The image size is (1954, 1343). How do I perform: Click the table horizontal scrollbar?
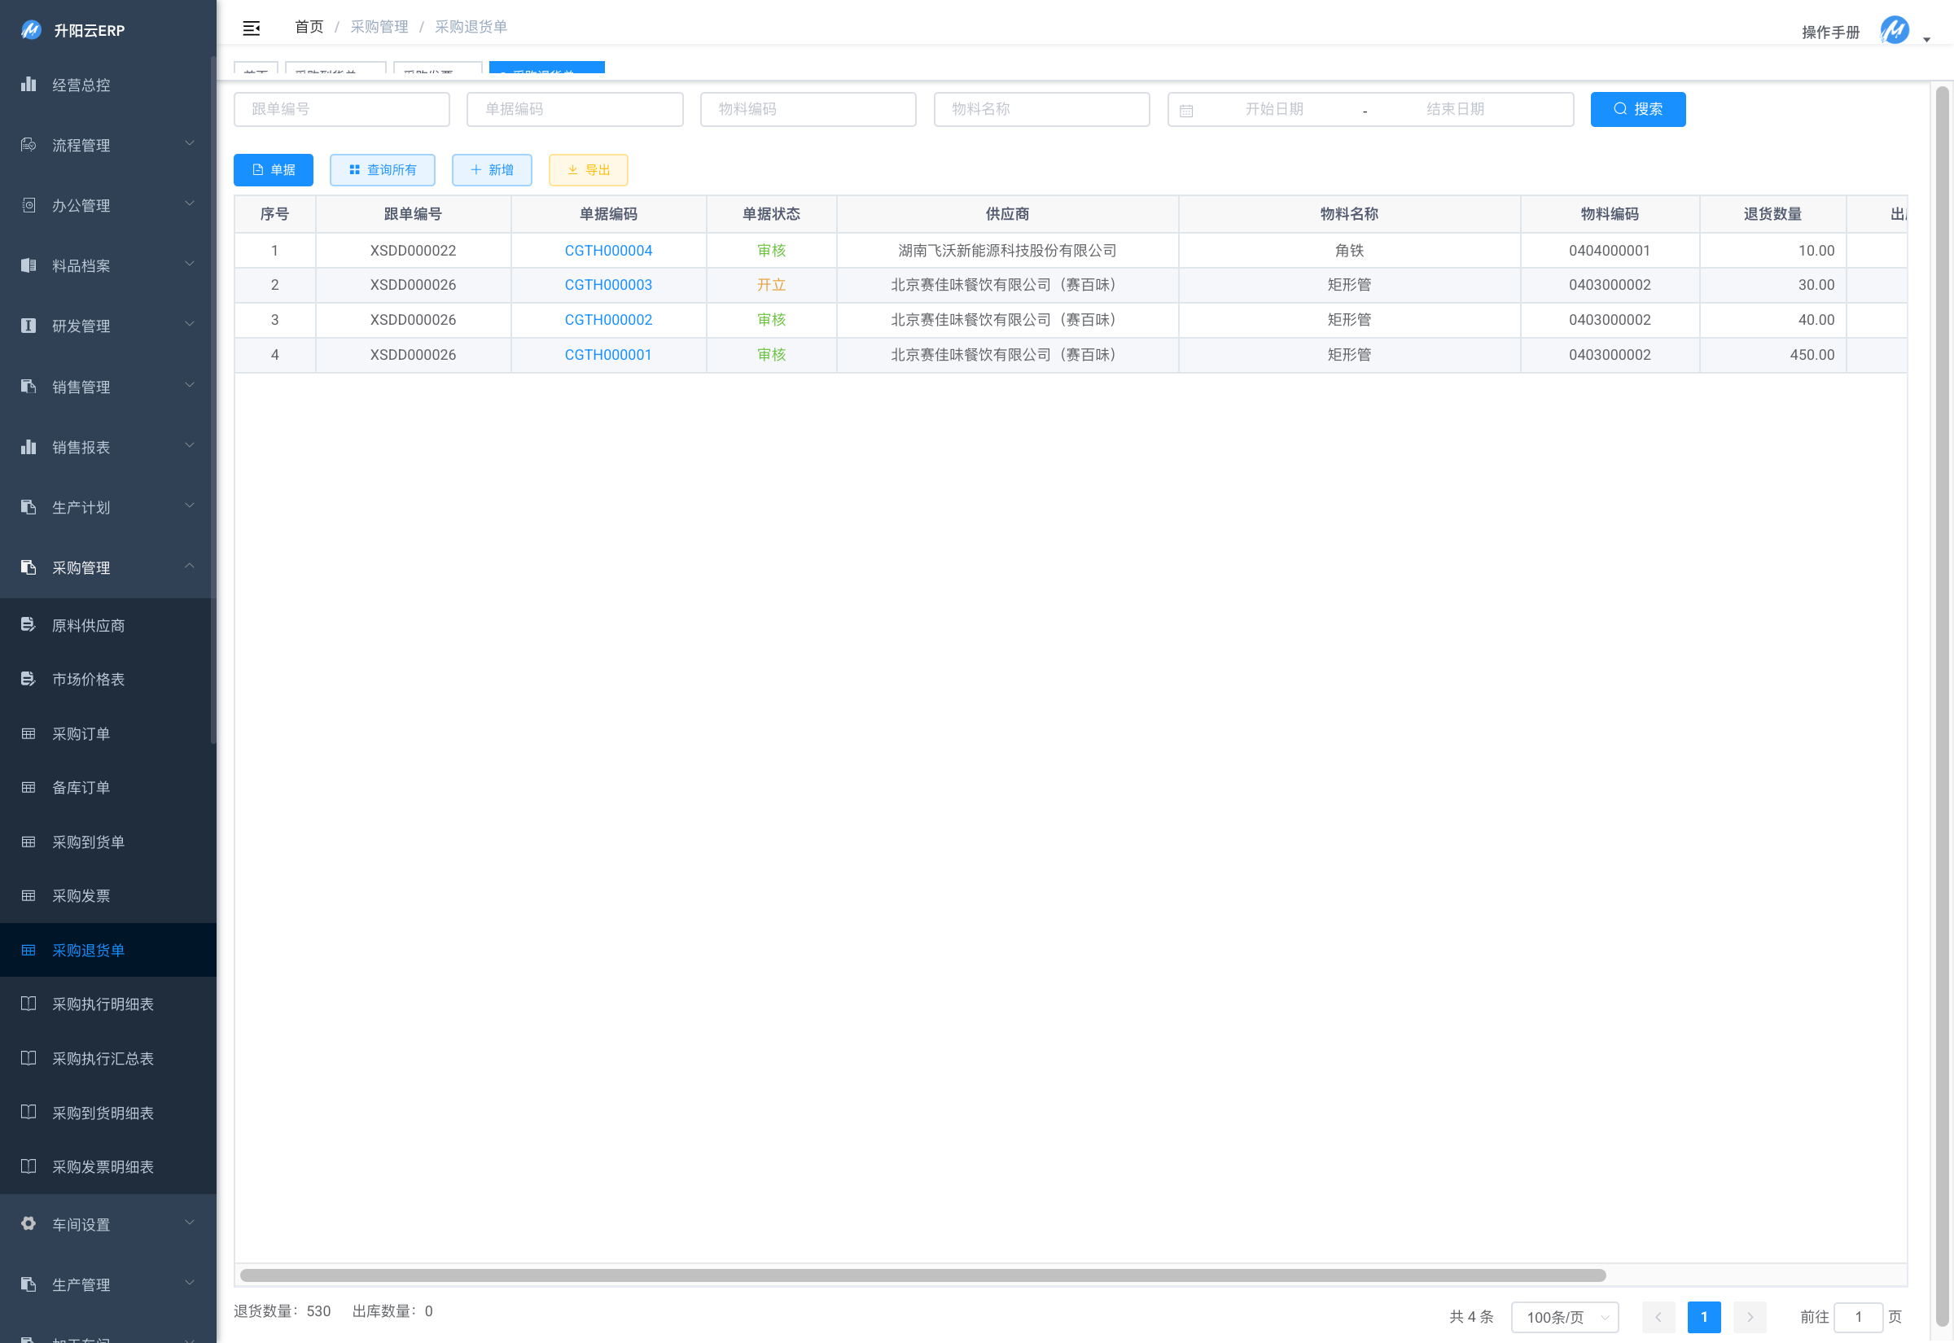pyautogui.click(x=922, y=1275)
